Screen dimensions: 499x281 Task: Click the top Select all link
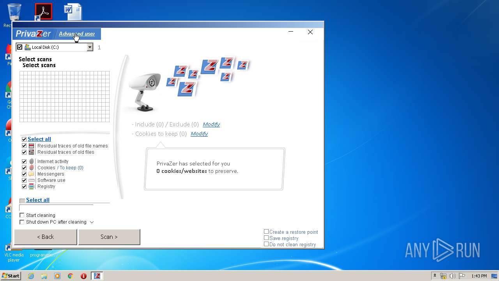tap(39, 139)
